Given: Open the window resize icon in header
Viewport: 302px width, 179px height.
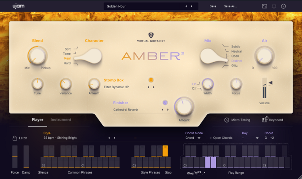Looking at the screenshot, I should [x=264, y=6].
